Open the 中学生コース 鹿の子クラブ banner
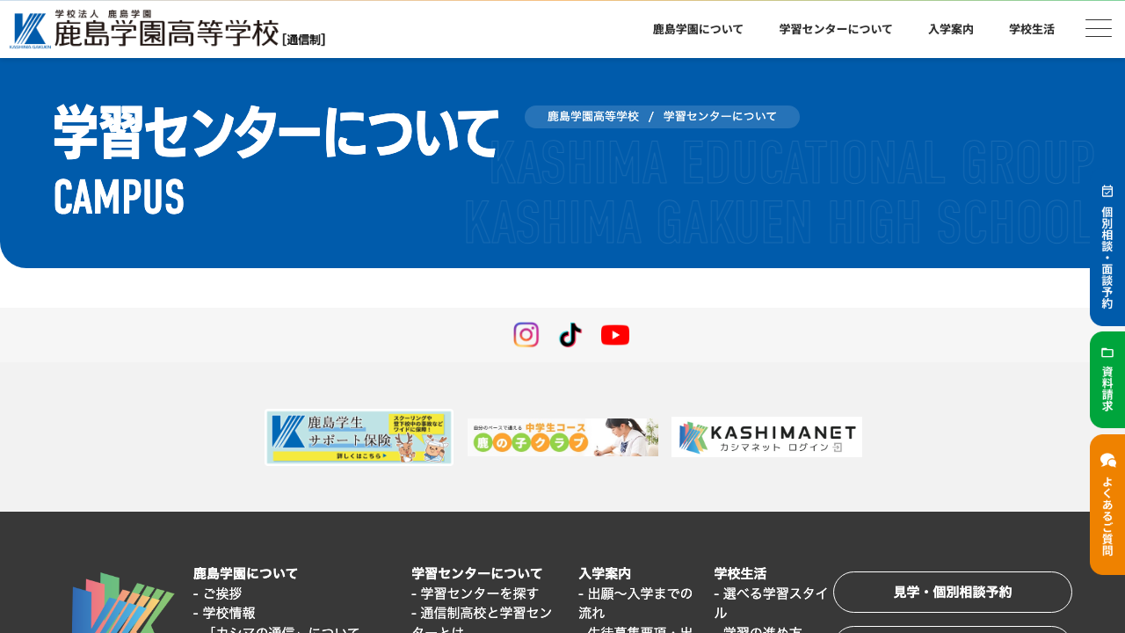1125x633 pixels. [x=562, y=437]
